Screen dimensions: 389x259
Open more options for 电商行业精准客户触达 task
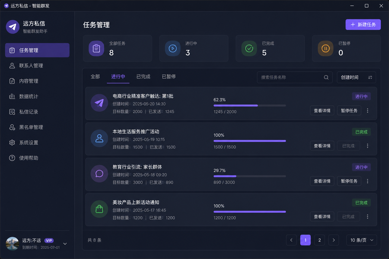pos(367,111)
